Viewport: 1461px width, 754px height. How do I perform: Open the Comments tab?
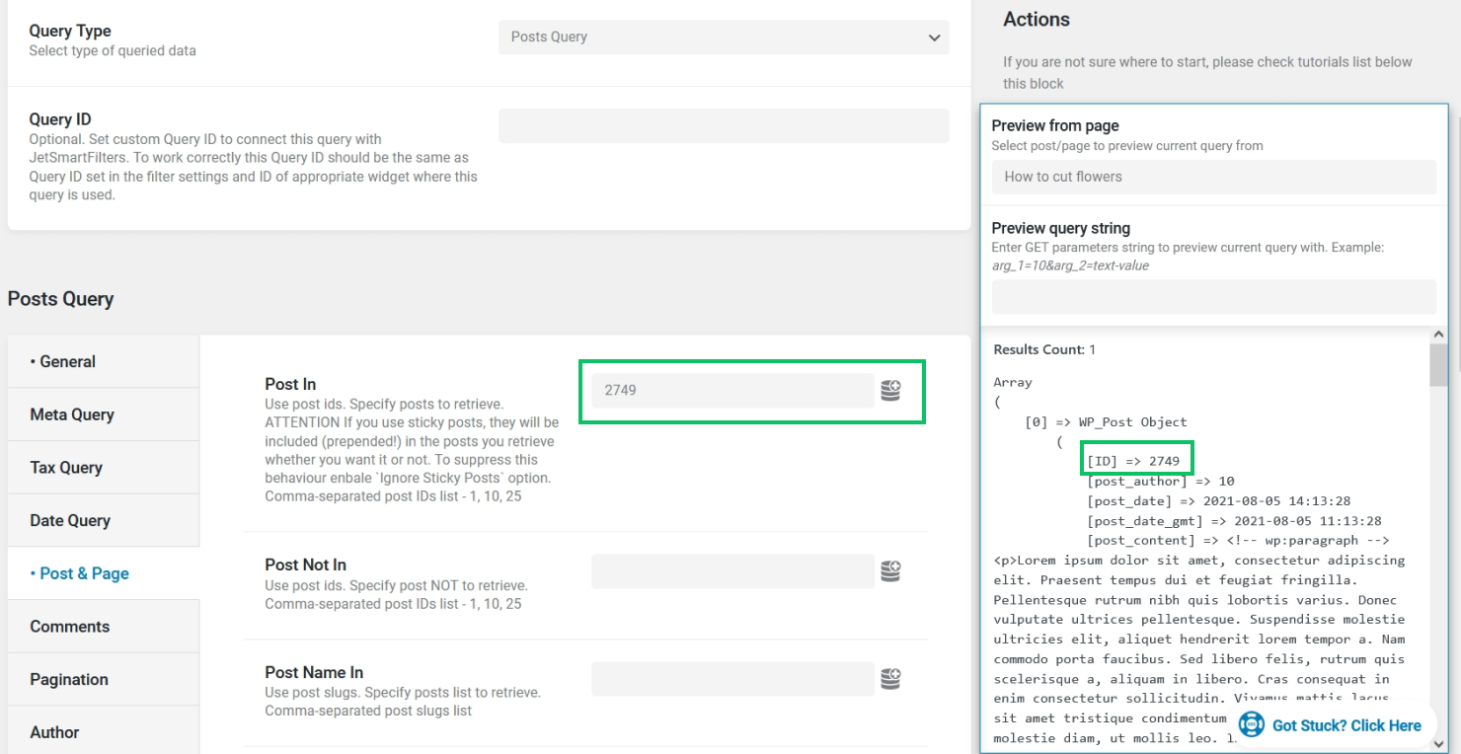coord(104,627)
